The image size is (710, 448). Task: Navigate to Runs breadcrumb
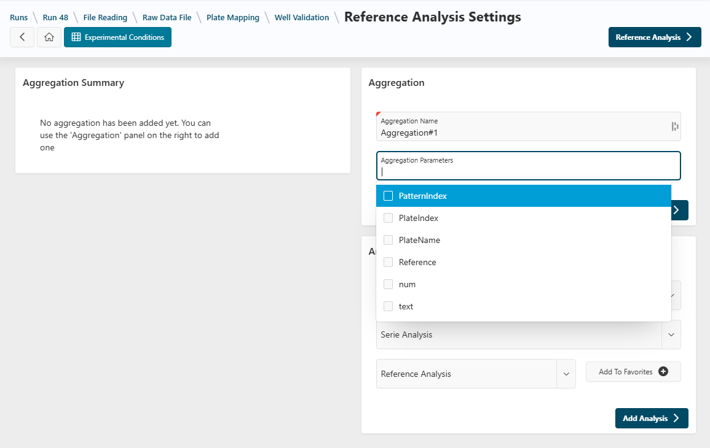[18, 18]
